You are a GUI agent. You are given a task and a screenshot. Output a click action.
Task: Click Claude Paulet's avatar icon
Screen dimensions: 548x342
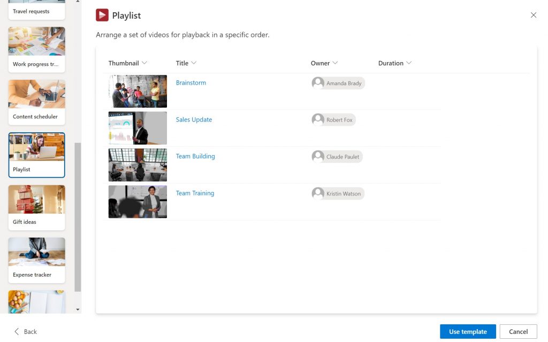317,156
